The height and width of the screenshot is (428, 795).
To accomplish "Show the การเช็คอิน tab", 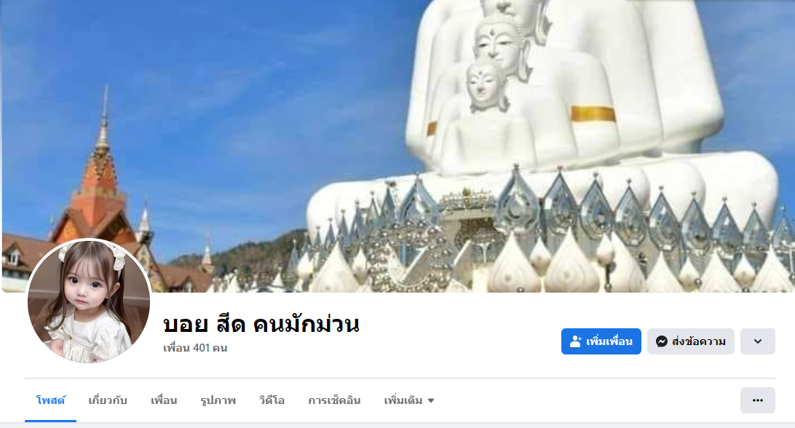I will point(334,400).
